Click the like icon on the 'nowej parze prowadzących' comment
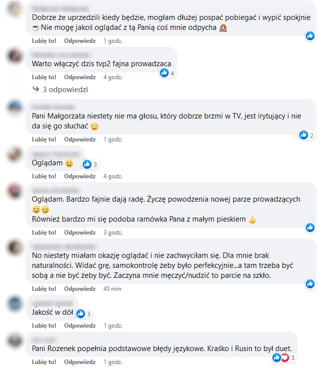The height and width of the screenshot is (368, 334). point(310,228)
